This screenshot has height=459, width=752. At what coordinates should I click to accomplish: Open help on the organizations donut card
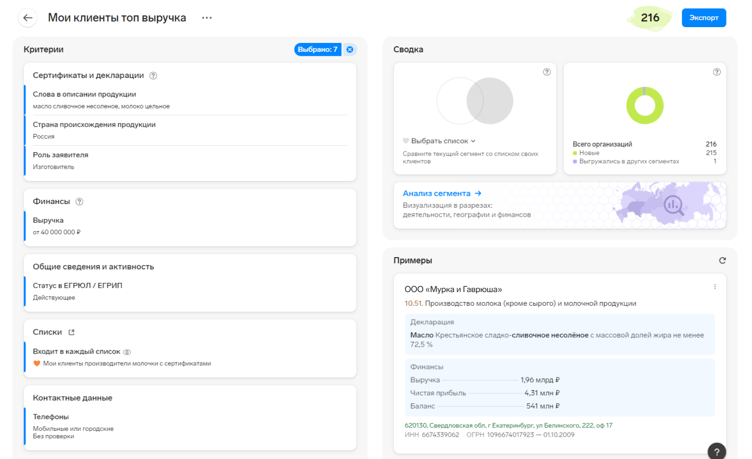point(717,72)
